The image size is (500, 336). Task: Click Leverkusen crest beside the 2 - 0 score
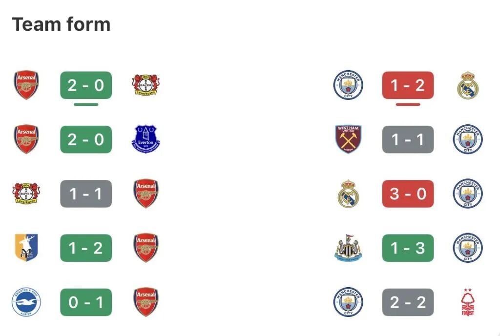click(146, 85)
